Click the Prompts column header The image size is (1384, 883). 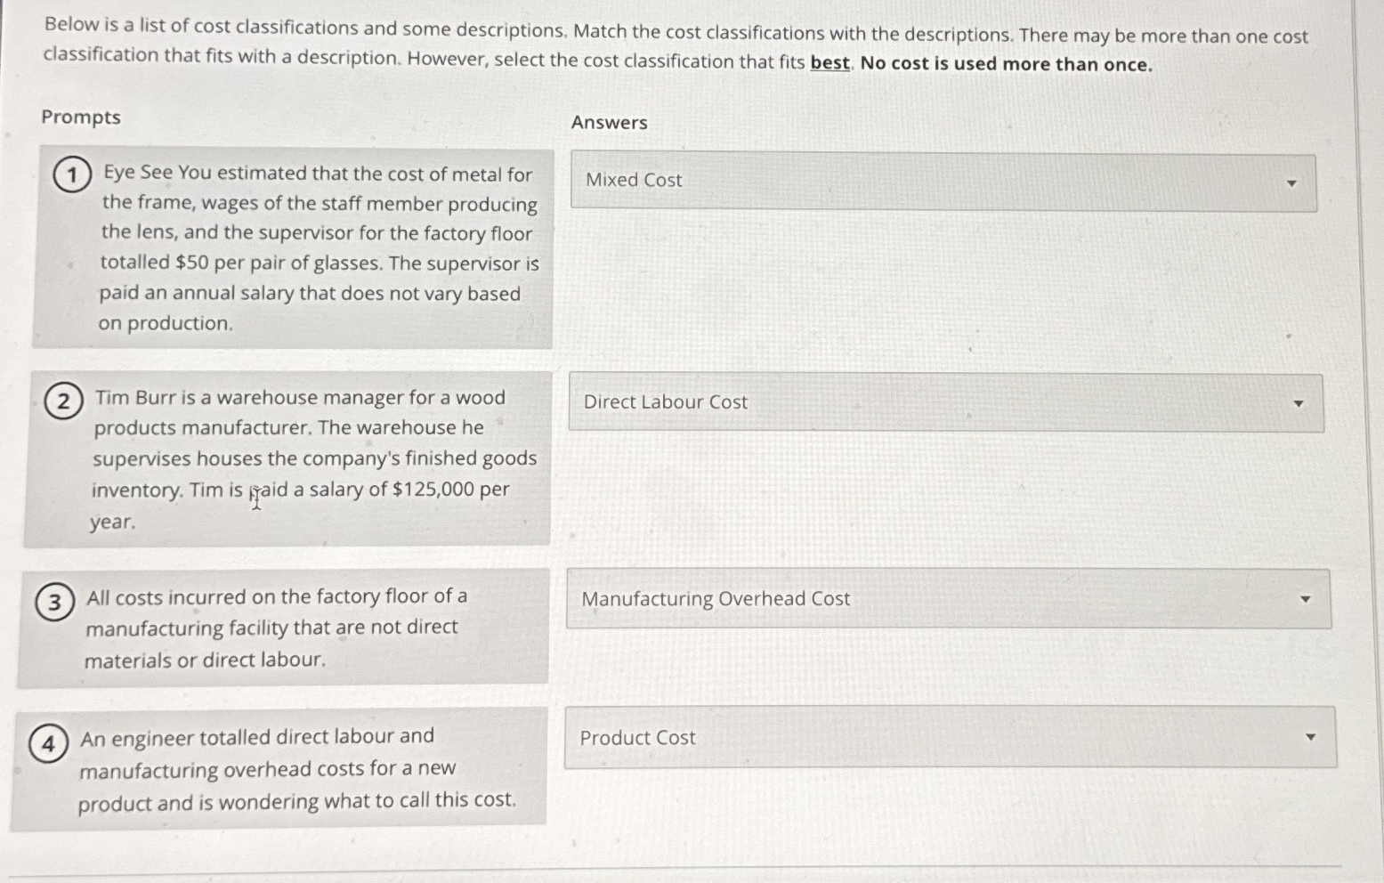coord(82,117)
